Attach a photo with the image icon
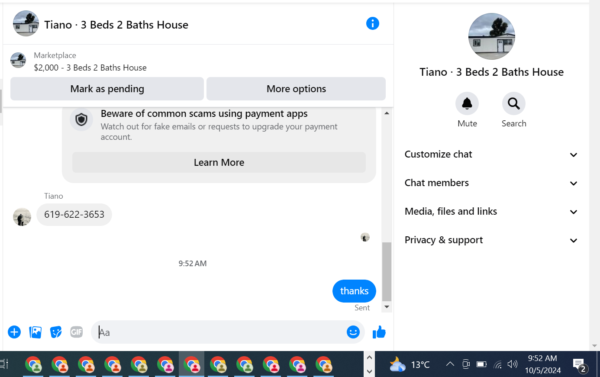Viewport: 600px width, 377px height. point(35,332)
